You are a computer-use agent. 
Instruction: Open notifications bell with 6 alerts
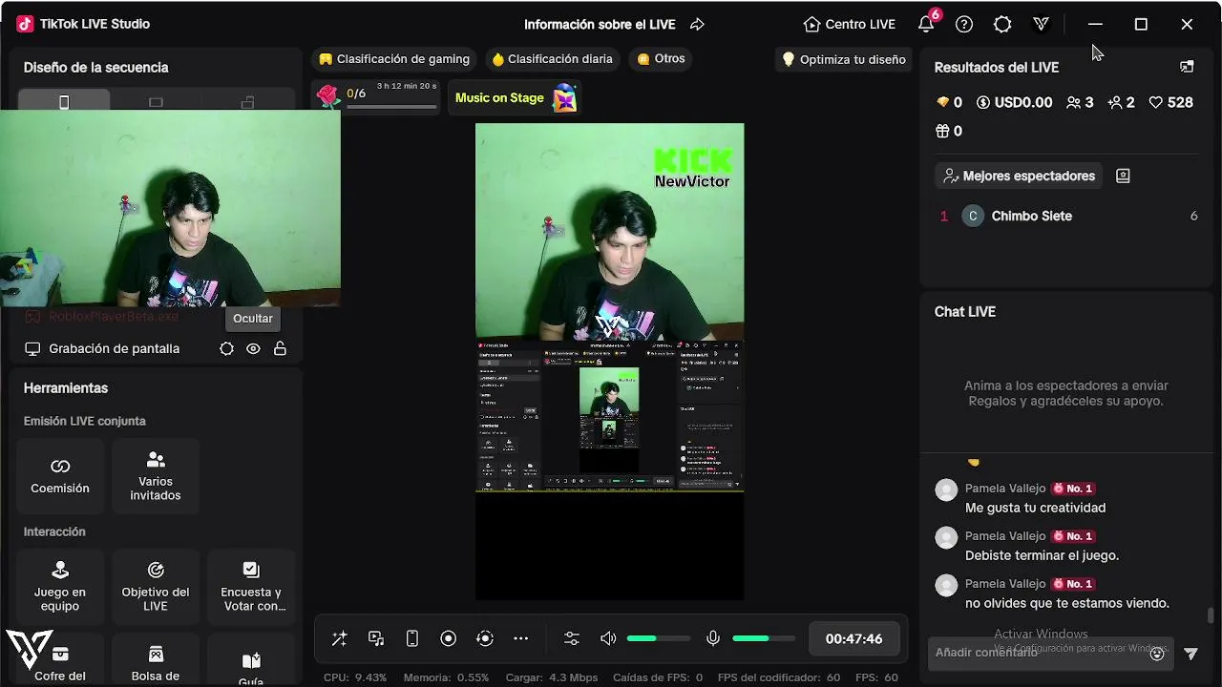(927, 24)
